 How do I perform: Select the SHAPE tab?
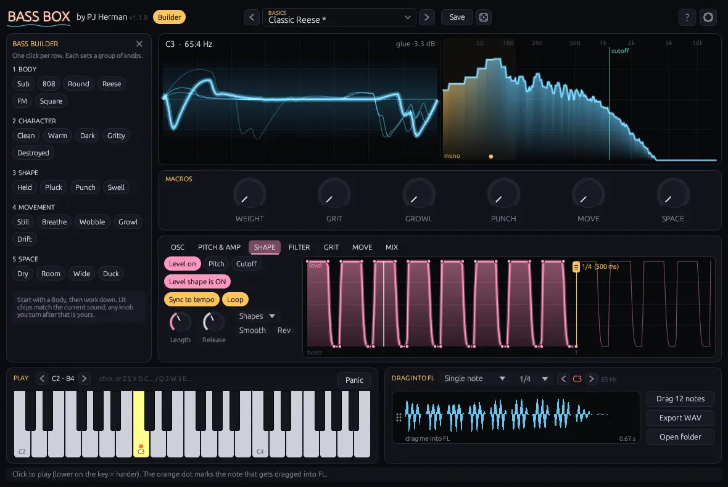pos(265,247)
